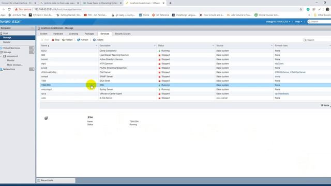Click the Running status icon in the Syslog Server row
331x186 pixels.
(159, 89)
